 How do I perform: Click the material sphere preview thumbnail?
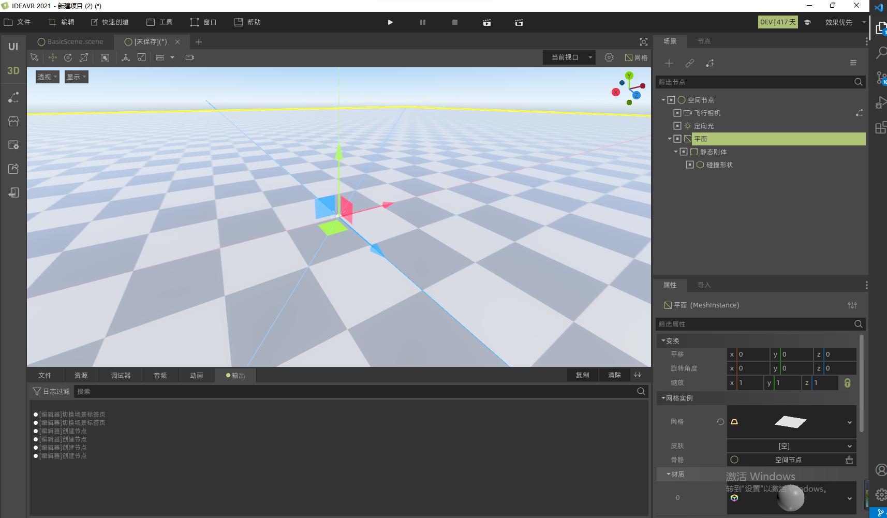pos(791,498)
